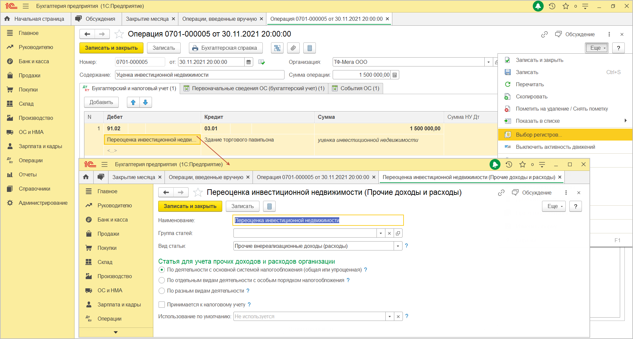Click Записать button in operation form
Viewport: 633px width, 339px height.
click(164, 48)
